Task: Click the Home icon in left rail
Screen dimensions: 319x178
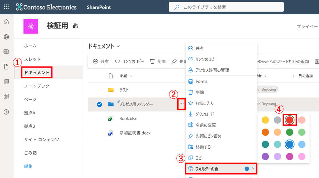Action: point(6,22)
